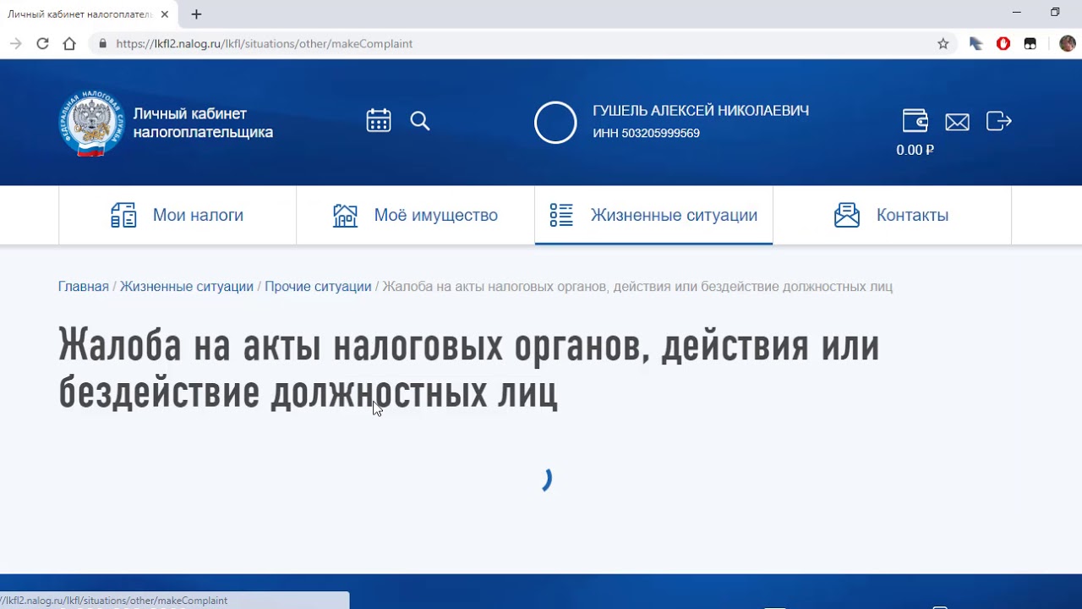Click the Federal Tax Service emblem logo
The image size is (1082, 609).
90,123
